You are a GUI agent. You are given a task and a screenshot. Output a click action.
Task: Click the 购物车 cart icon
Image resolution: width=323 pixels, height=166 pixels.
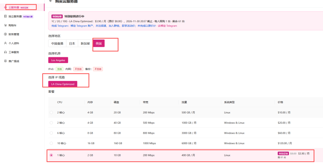point(5,25)
